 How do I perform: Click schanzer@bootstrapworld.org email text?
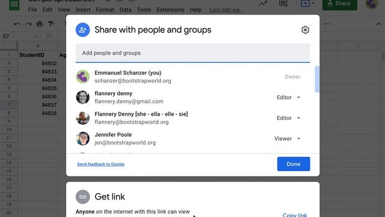(x=133, y=81)
